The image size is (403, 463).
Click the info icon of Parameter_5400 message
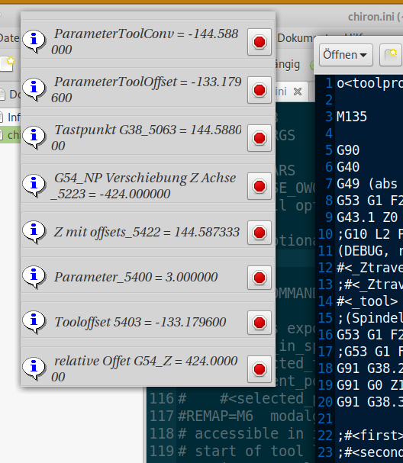(34, 276)
